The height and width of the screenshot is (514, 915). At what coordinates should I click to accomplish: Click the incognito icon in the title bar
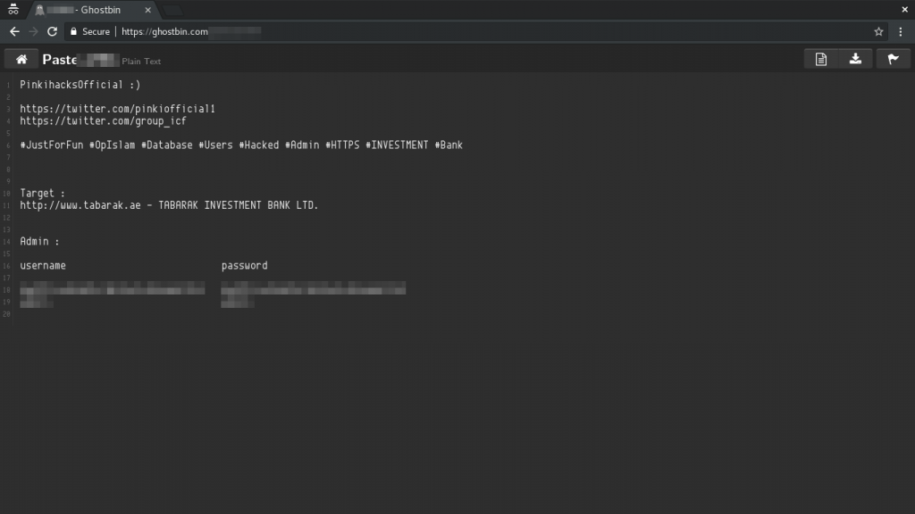pos(13,9)
